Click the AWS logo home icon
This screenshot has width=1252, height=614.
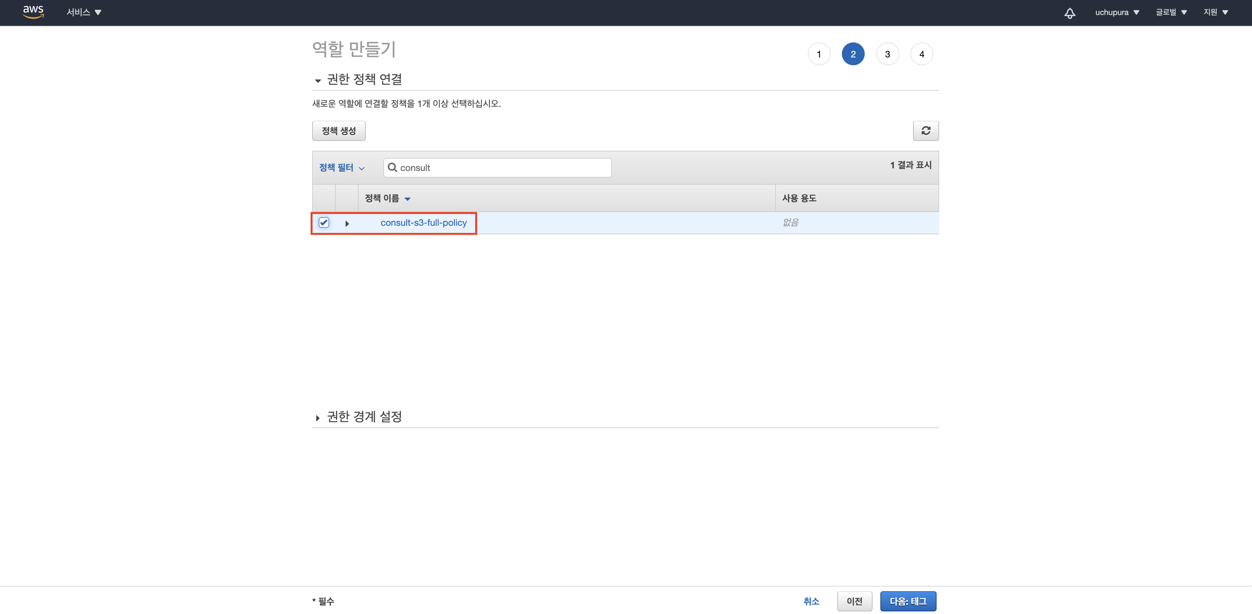(x=33, y=12)
